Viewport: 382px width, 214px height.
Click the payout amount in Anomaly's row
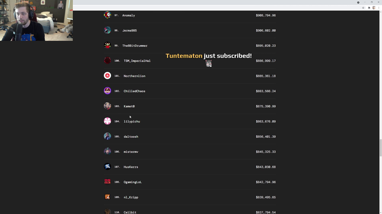(266, 15)
